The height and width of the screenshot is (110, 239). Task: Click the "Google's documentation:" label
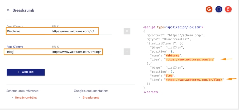click(91, 91)
